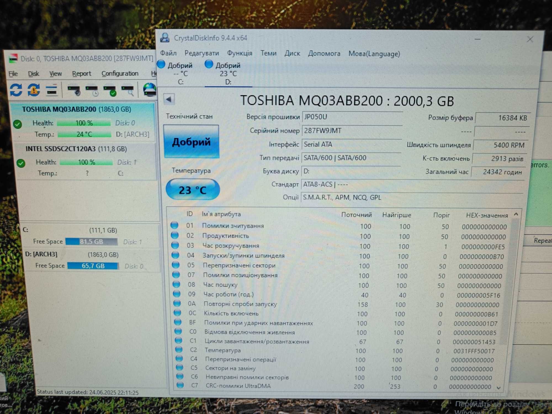Click the blue status circle of row 0A Повторні спроби запуску
Screen dimensions: 552x414
point(177,303)
